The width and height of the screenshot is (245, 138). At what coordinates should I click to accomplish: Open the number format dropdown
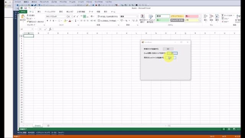pyautogui.click(x=137, y=16)
